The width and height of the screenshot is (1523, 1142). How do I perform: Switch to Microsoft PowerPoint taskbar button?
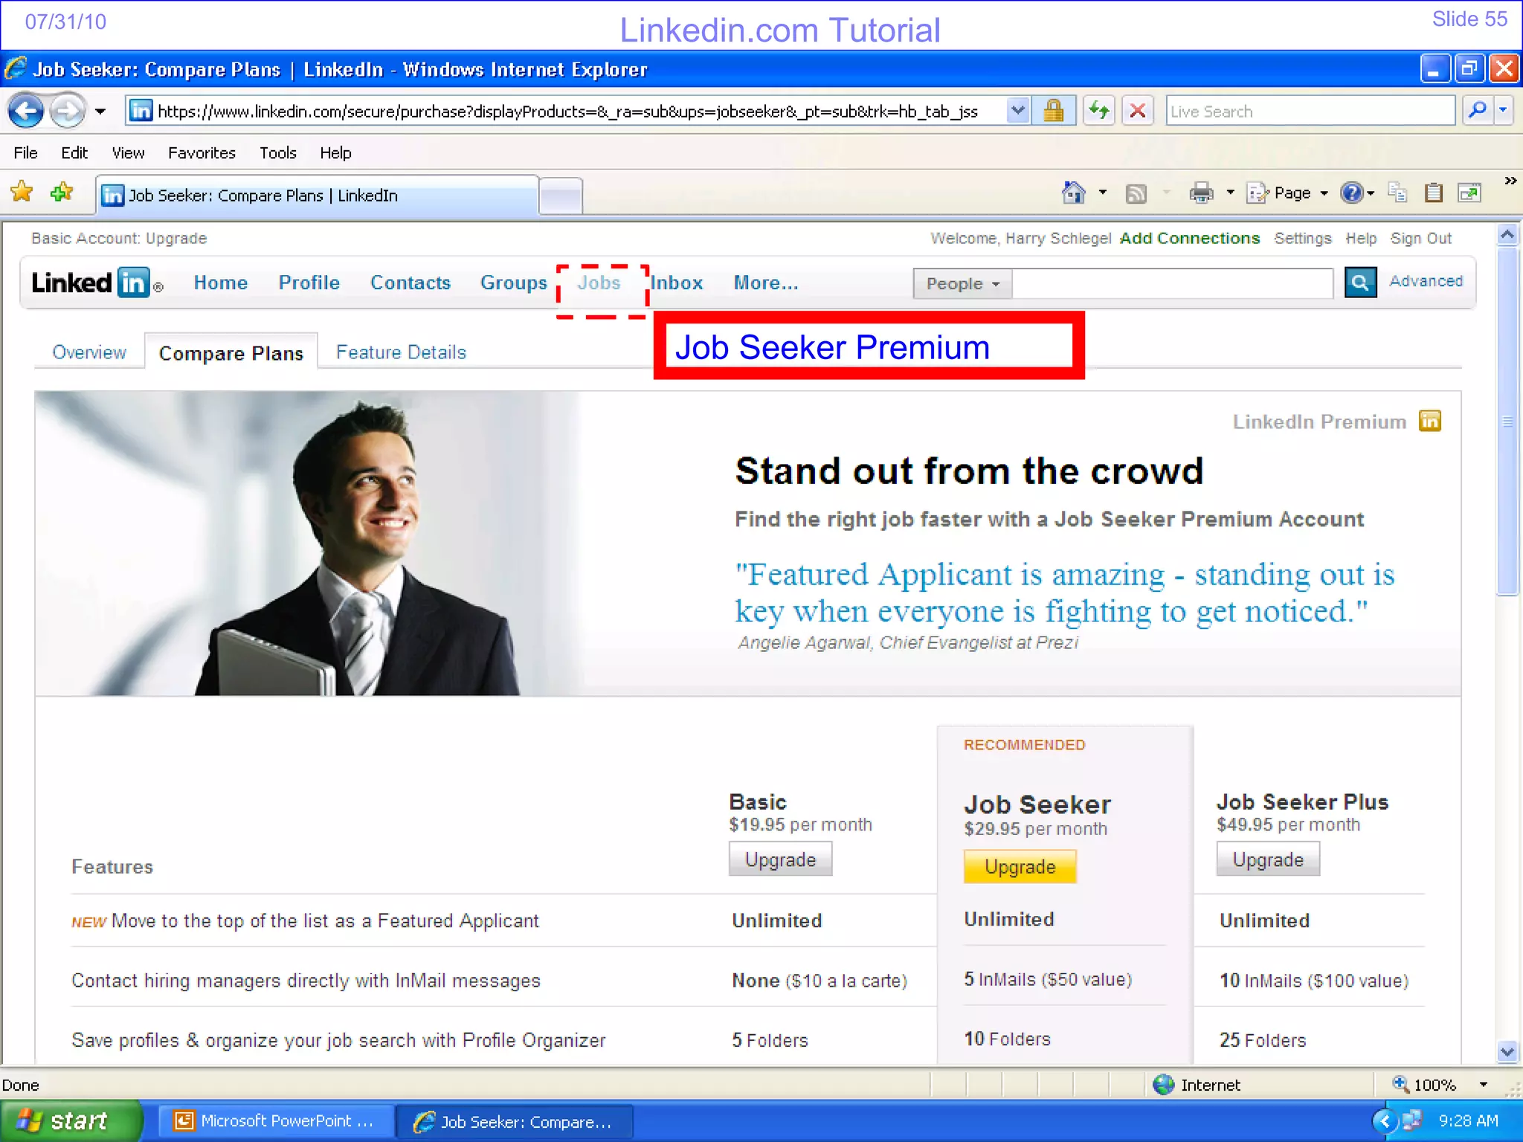pyautogui.click(x=276, y=1121)
